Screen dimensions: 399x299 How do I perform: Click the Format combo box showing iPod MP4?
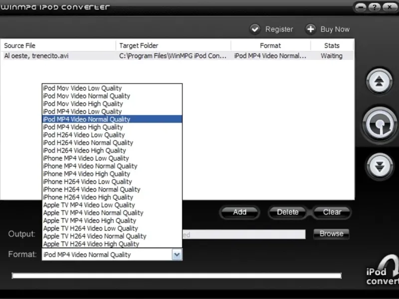[112, 255]
